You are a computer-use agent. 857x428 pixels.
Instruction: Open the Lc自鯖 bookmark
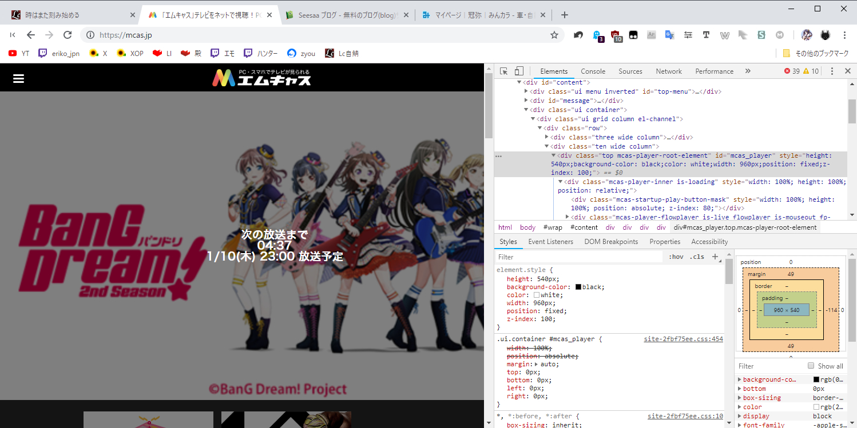342,53
